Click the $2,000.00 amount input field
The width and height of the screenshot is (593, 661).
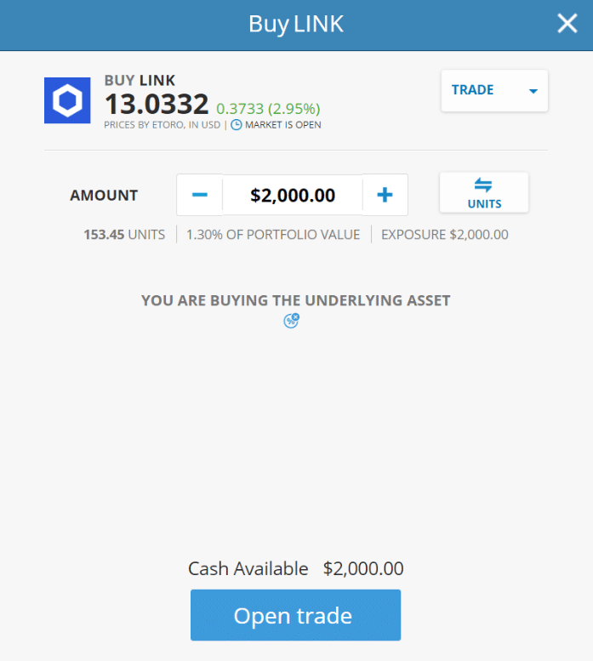293,195
